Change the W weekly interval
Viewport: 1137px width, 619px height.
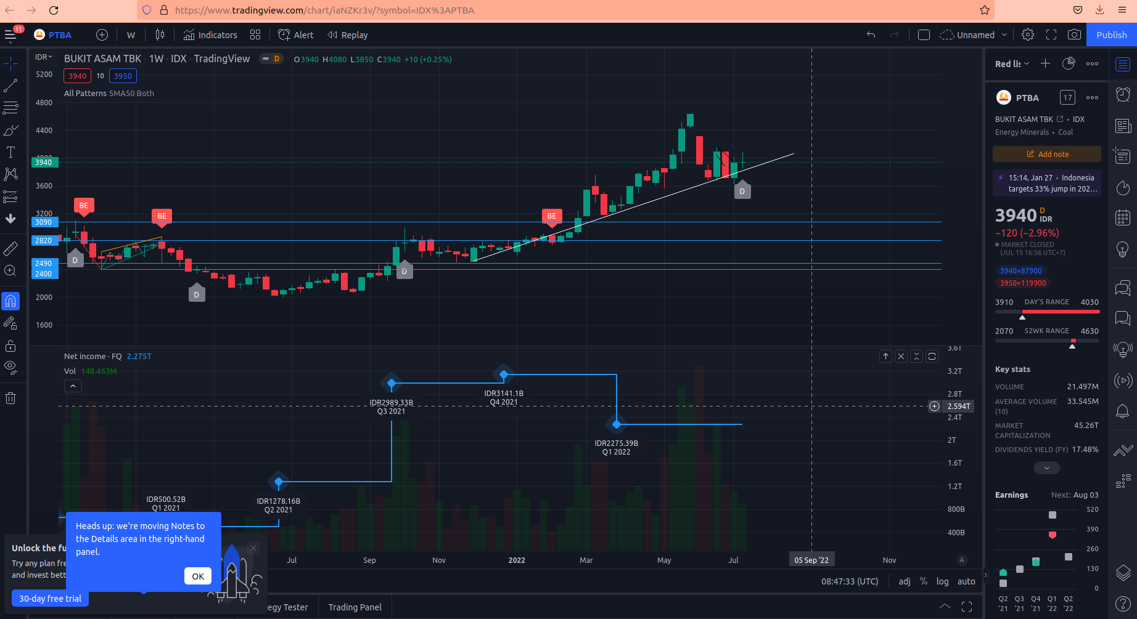point(131,35)
